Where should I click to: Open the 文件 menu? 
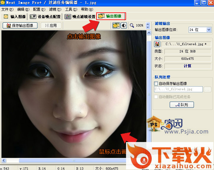(7, 9)
